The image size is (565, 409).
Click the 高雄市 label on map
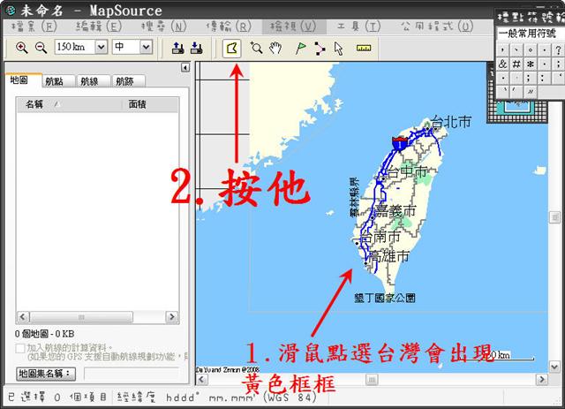tap(389, 256)
